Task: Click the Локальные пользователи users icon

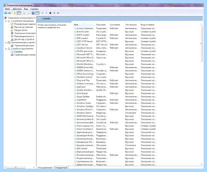Action: tap(12, 33)
